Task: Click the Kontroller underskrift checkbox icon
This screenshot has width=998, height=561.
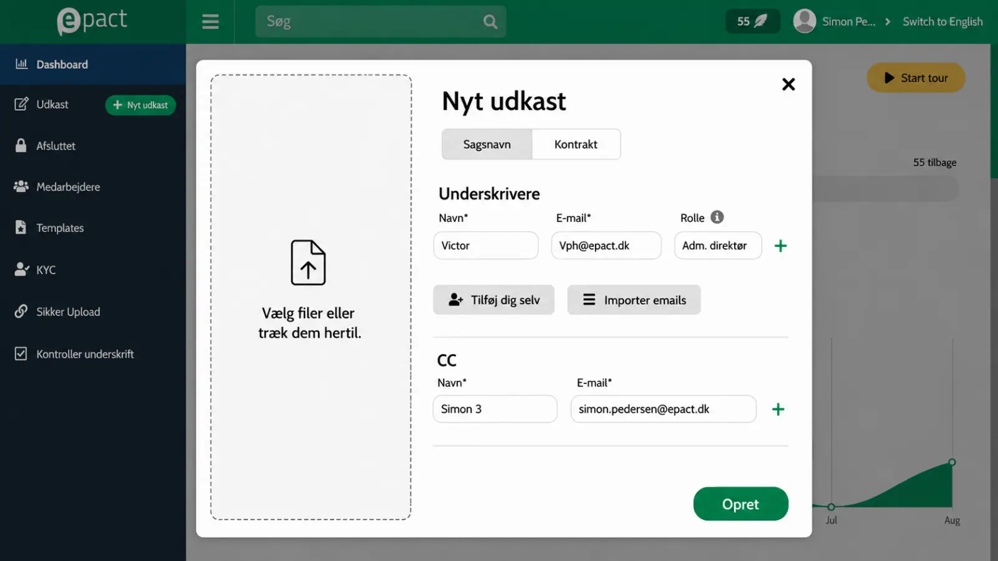Action: click(x=21, y=353)
